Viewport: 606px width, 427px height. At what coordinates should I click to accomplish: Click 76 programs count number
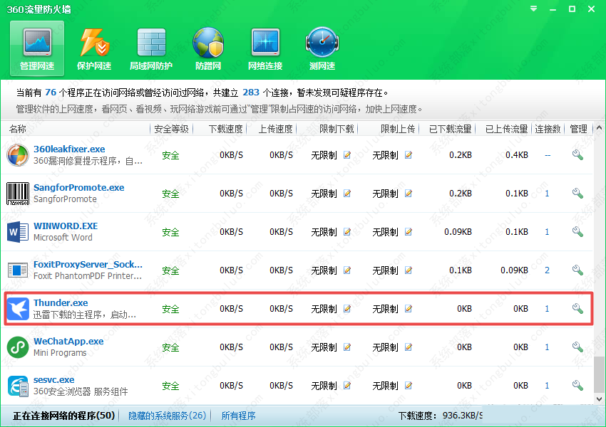[51, 93]
